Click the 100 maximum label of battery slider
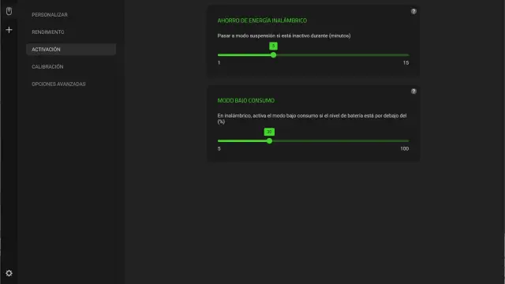The image size is (505, 284). [x=405, y=149]
